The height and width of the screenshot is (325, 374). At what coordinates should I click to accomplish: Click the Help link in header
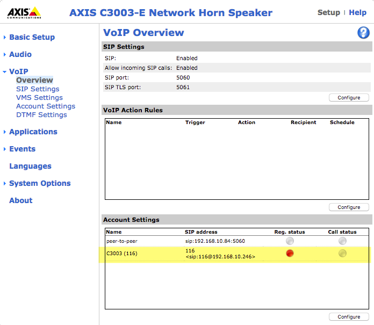pyautogui.click(x=357, y=12)
